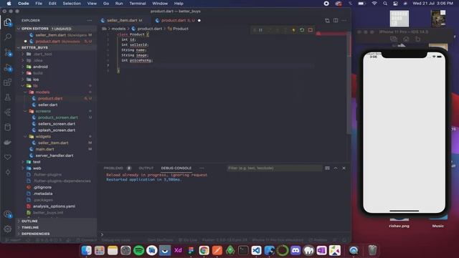Screen dimensions: 459x258
Task: Click the hot reload lightning icon
Action: (x=293, y=30)
